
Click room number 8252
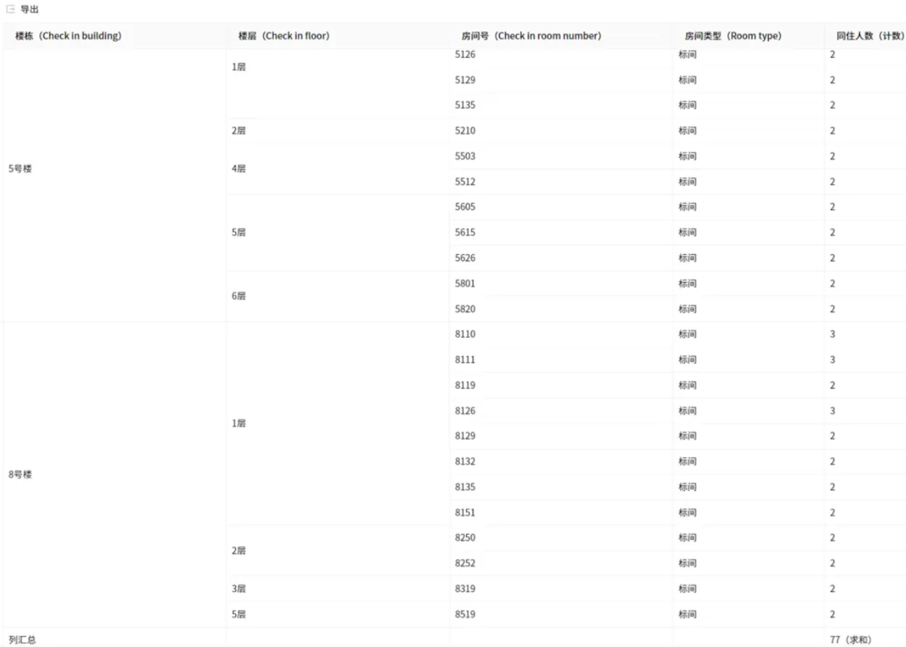pyautogui.click(x=465, y=563)
